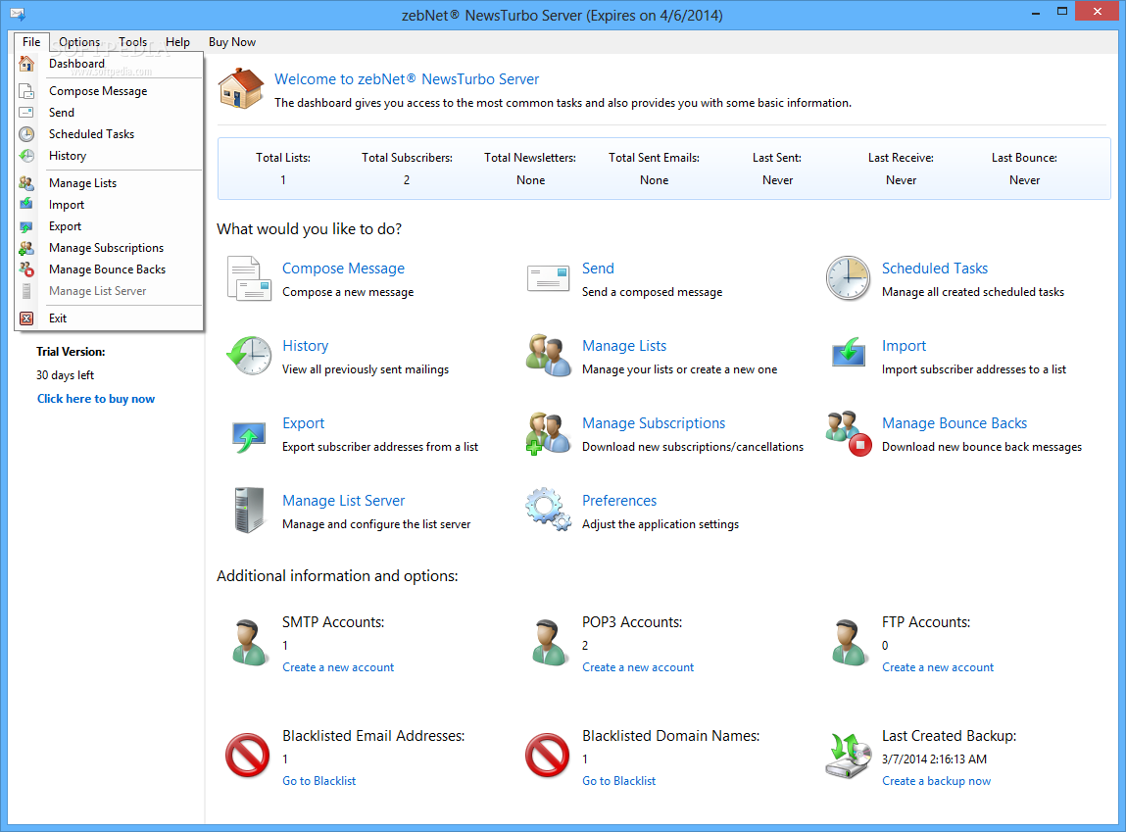Click the Preferences gears icon
Screen dimensions: 1126x832
coord(548,510)
